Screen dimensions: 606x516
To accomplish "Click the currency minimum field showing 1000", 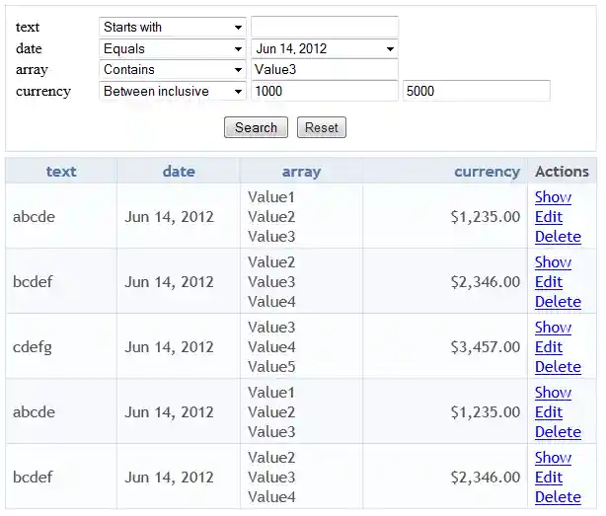I will tap(324, 91).
